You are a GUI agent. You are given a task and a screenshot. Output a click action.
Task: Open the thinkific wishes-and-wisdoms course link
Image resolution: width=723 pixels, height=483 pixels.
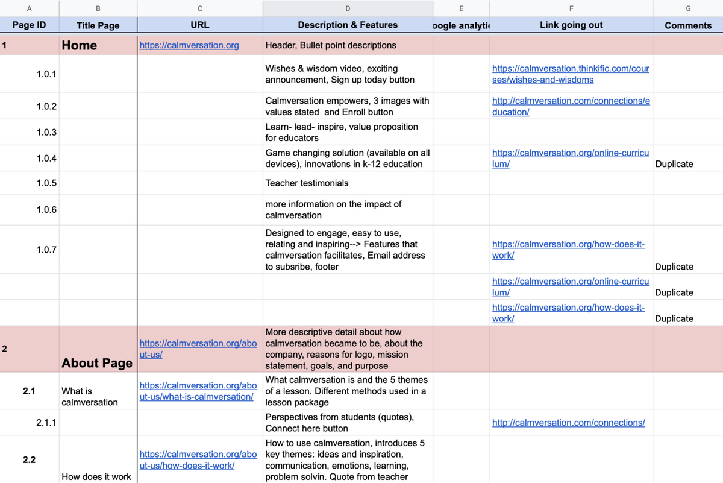pyautogui.click(x=571, y=74)
